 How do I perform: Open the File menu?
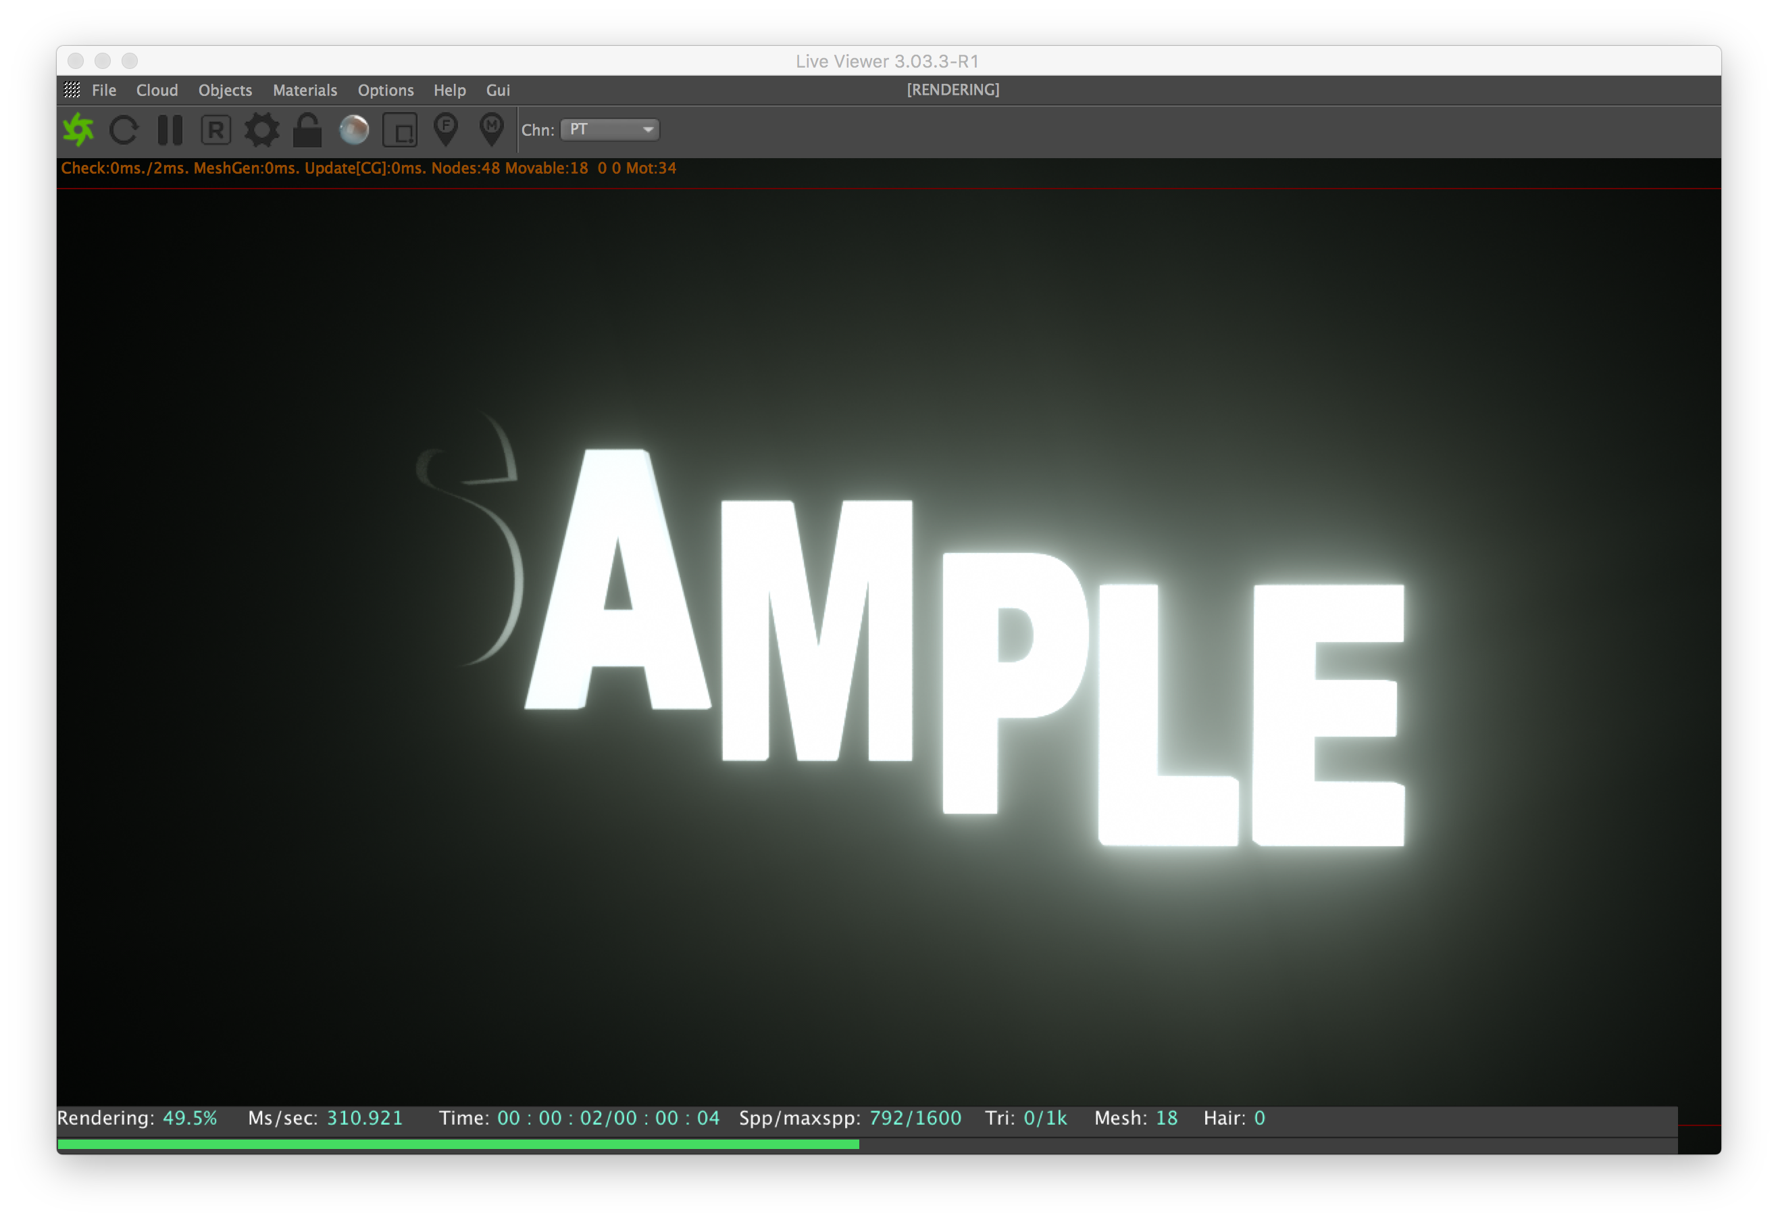104,91
